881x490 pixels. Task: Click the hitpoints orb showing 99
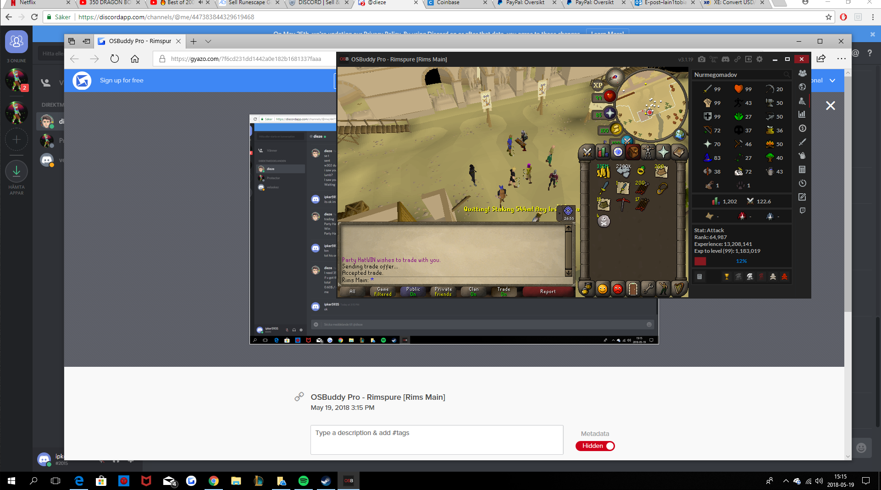(x=604, y=97)
